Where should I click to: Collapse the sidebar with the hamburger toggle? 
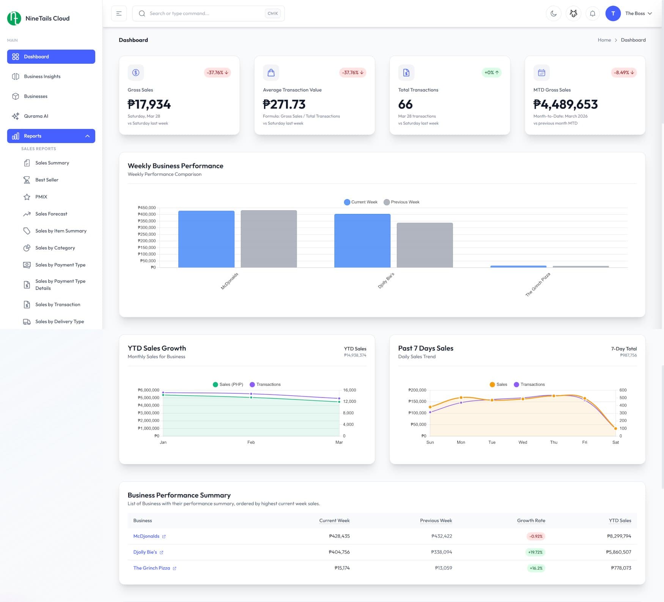119,13
